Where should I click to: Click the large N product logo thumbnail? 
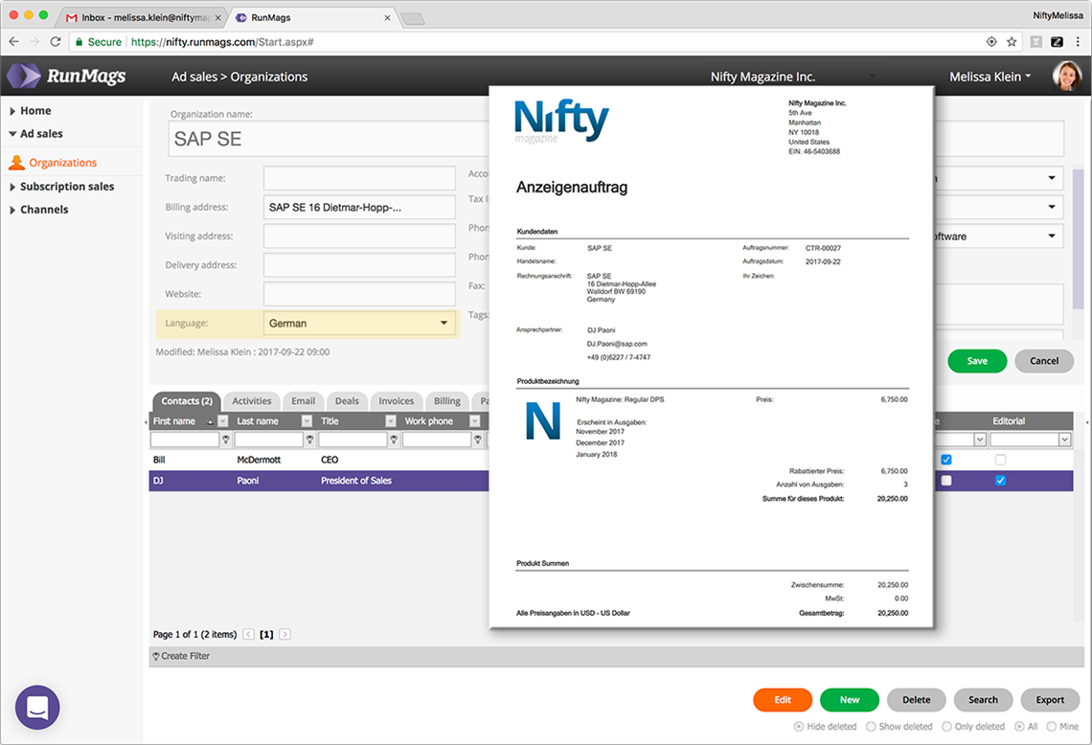coord(542,420)
